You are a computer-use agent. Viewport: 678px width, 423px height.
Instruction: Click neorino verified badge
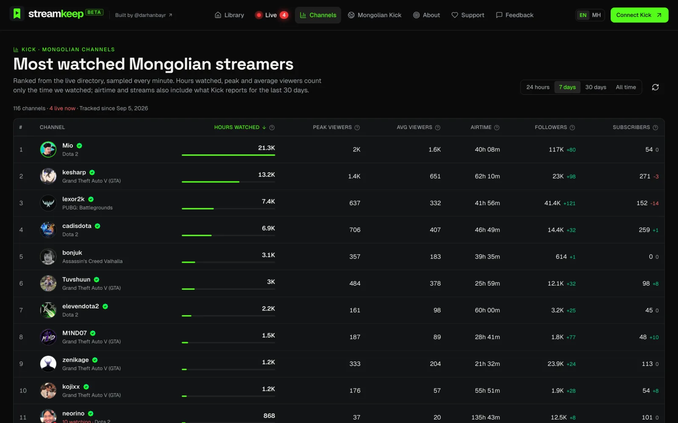pos(91,414)
